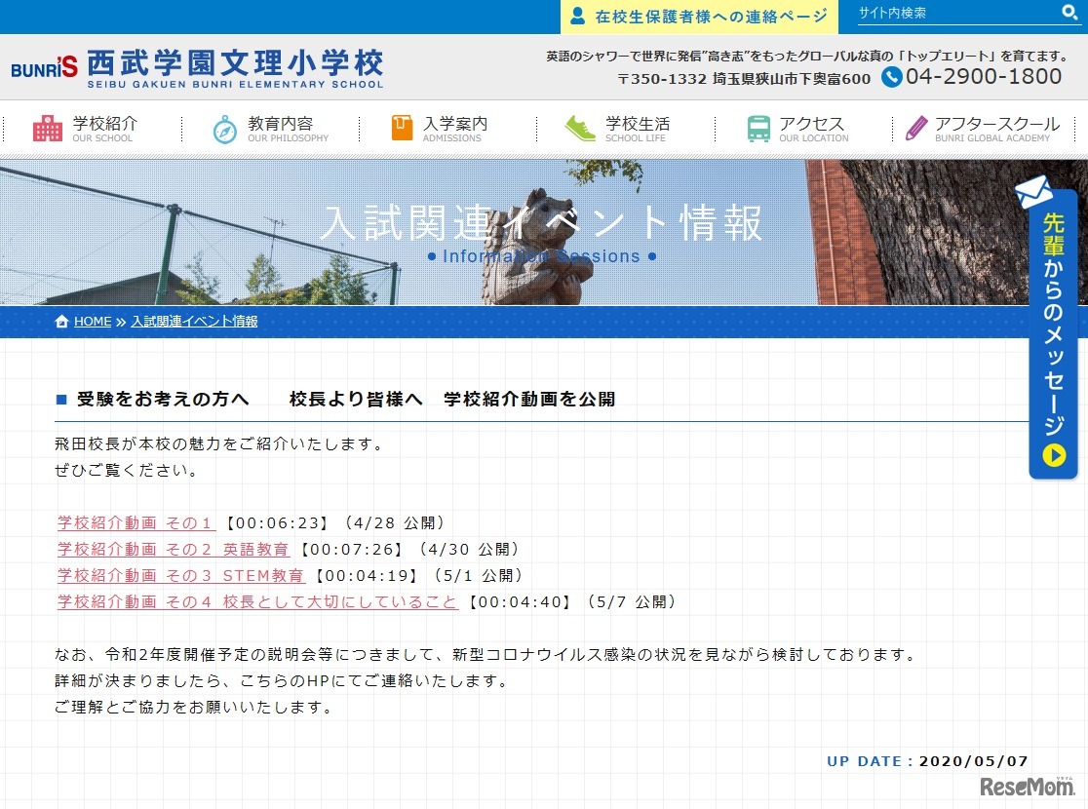Select the 入試関連イベント情報 breadcrumb item
Screen dimensions: 1088x809
click(193, 321)
